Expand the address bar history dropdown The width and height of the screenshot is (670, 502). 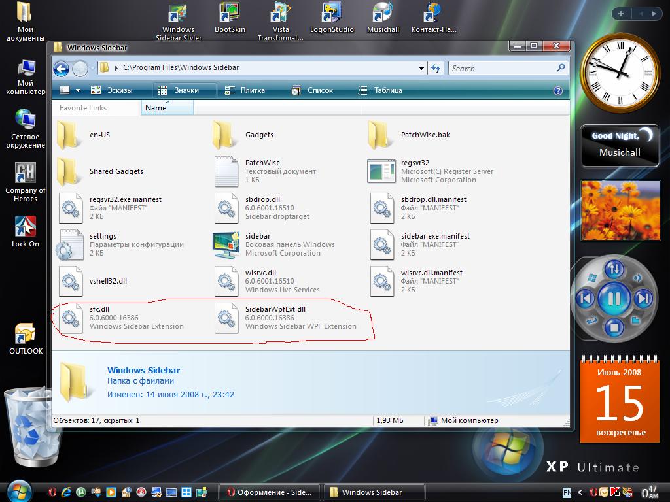[x=421, y=68]
